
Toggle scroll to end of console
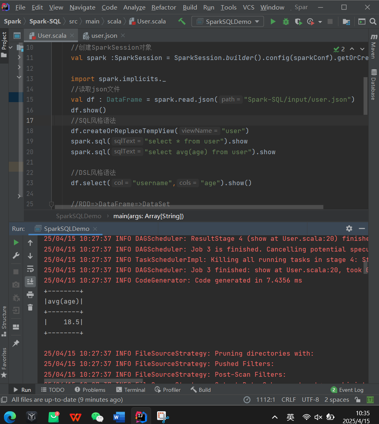[30, 281]
